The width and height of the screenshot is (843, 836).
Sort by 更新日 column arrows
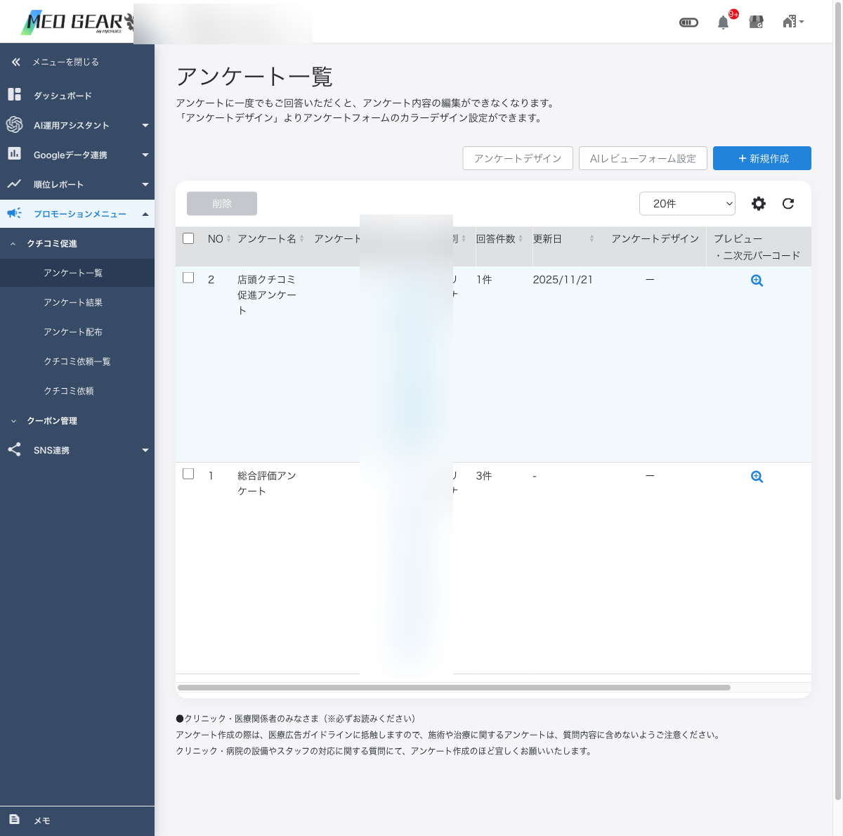point(592,239)
